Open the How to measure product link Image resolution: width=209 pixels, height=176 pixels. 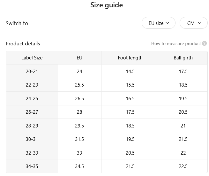(x=176, y=43)
